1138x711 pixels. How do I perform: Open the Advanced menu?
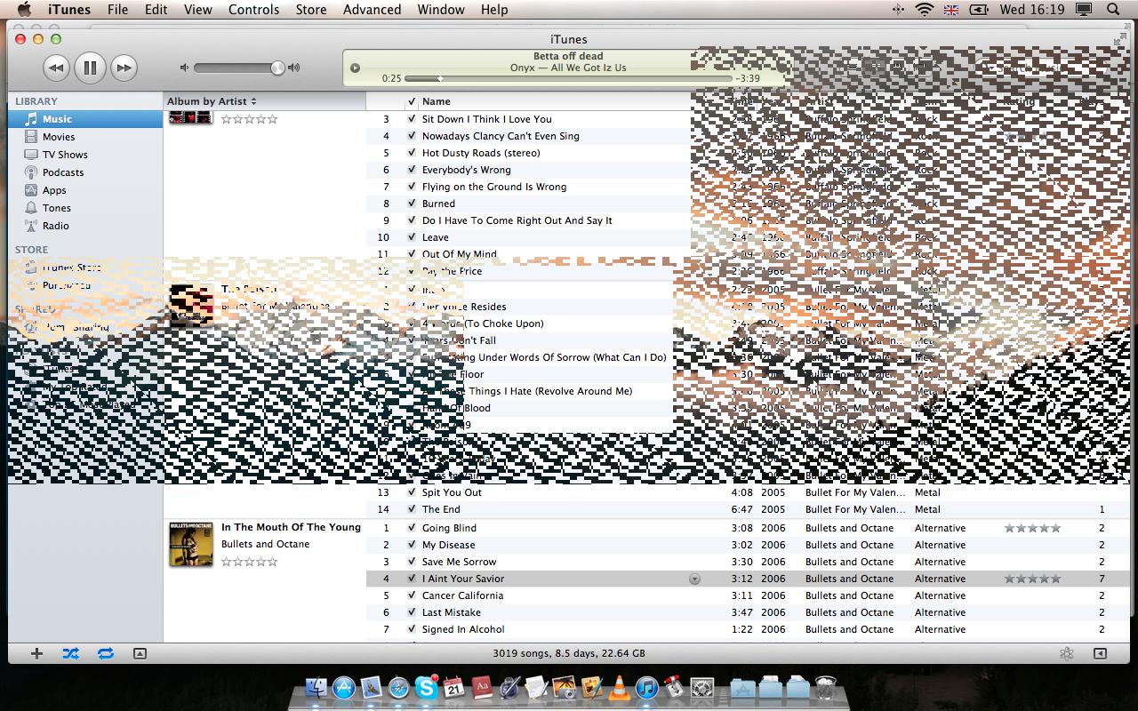[x=372, y=10]
